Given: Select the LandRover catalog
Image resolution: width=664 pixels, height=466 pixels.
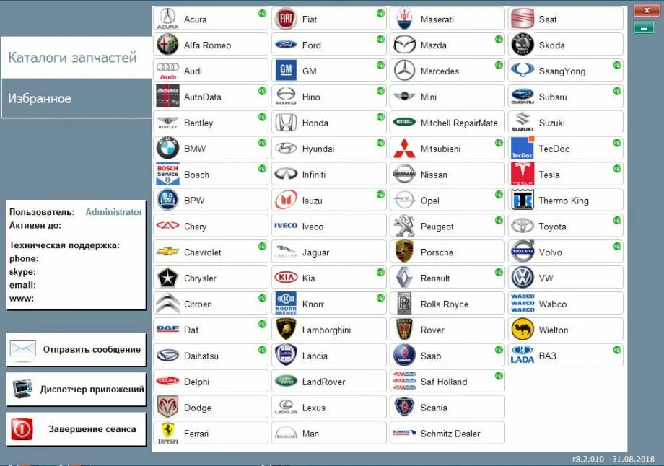Looking at the screenshot, I should click(329, 382).
